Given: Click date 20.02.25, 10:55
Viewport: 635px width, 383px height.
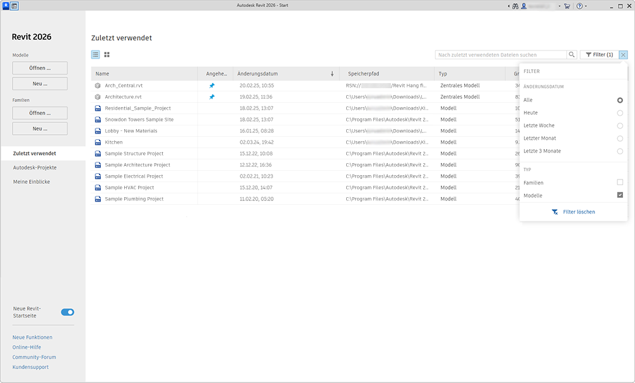Looking at the screenshot, I should [257, 86].
